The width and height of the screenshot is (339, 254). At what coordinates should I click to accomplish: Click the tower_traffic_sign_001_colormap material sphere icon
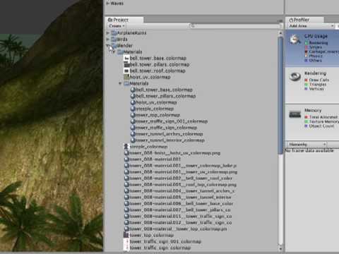(x=133, y=121)
